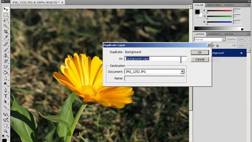Viewport: 252px width, 142px height.
Task: Click Color panel foreground color swatch
Action: [x=197, y=12]
